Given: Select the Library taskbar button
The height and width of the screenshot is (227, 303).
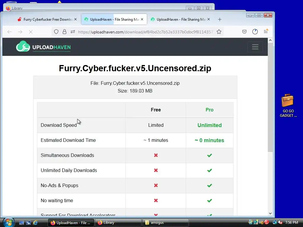Looking at the screenshot, I should (118, 223).
